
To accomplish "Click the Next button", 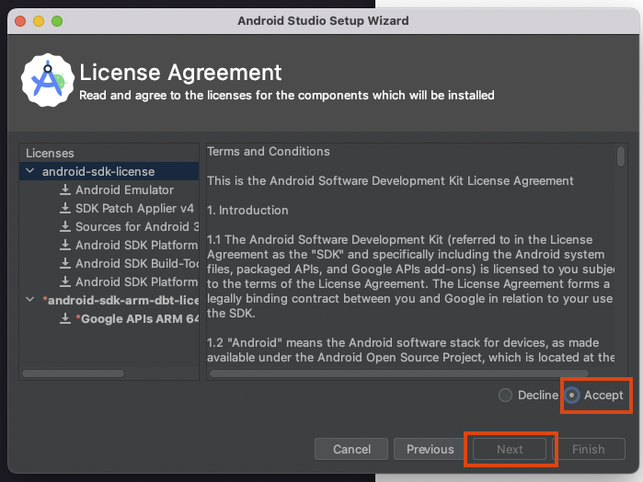I will click(x=510, y=449).
